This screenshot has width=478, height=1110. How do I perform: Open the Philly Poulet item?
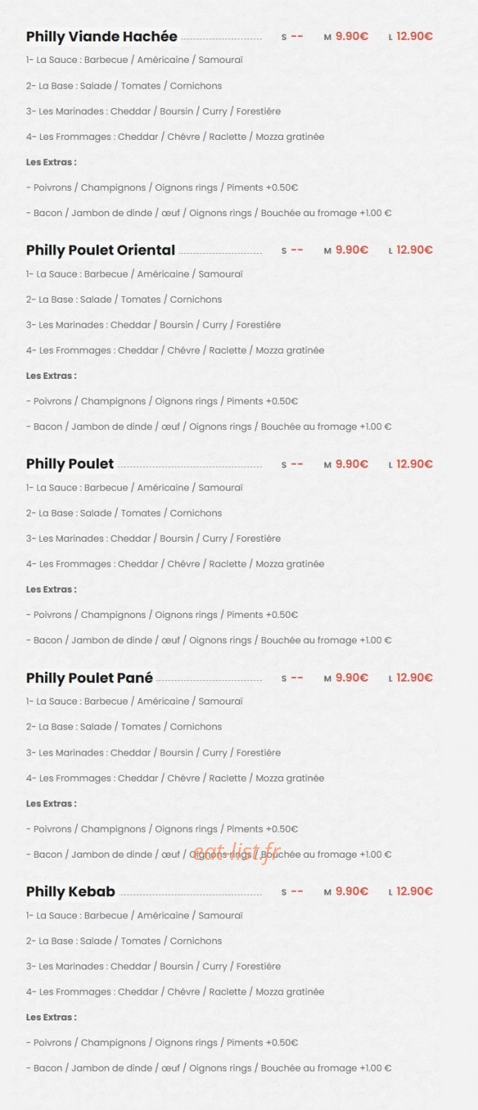70,464
